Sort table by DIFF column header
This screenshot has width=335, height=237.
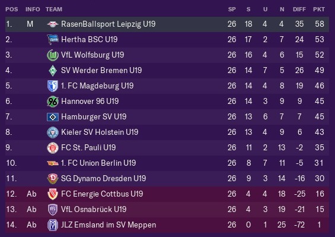[x=299, y=9]
